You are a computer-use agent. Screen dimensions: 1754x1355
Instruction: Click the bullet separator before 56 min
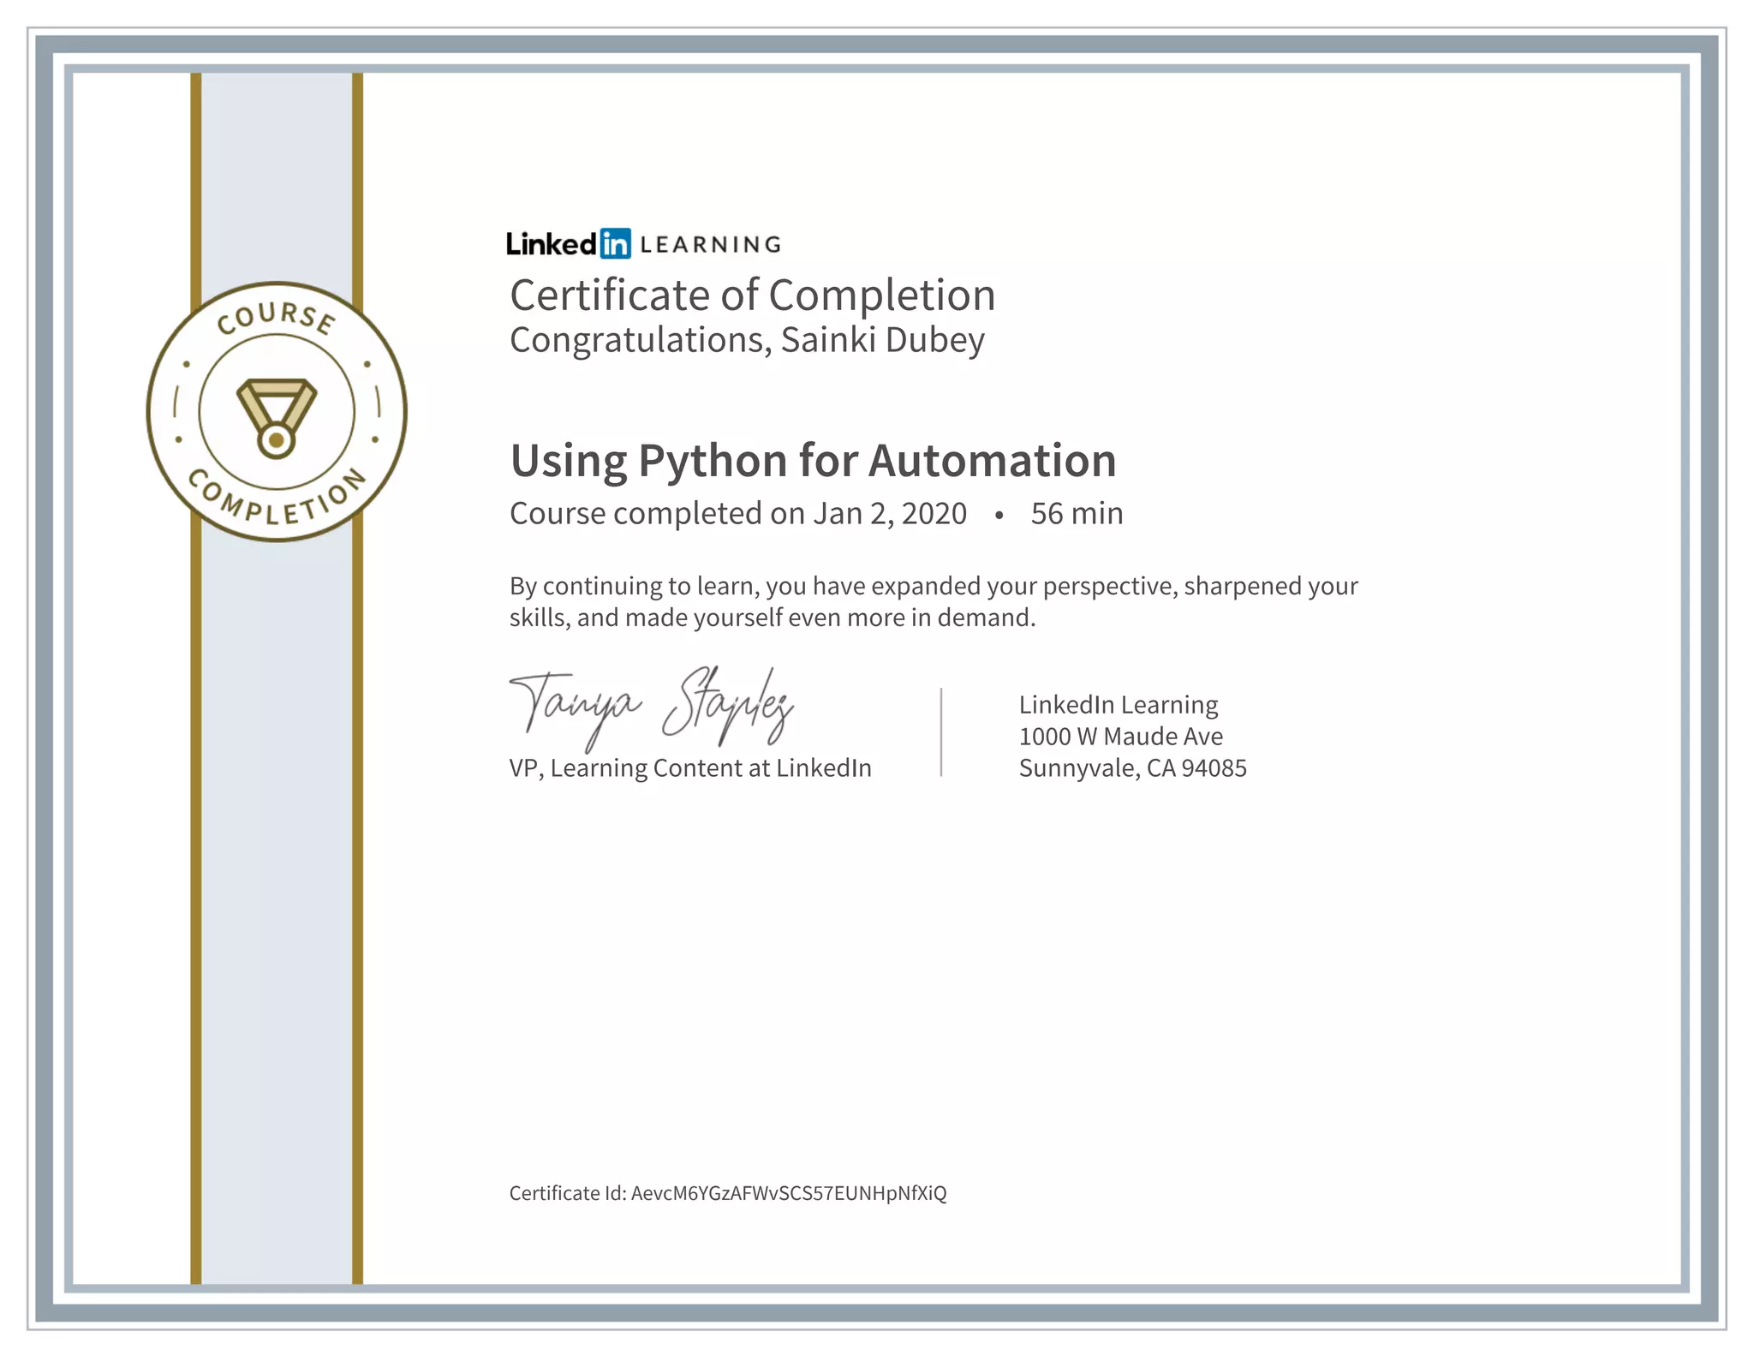click(x=999, y=515)
